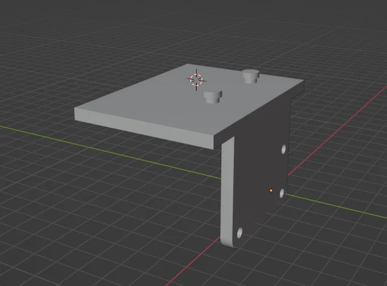Screen dimensions: 387x286
Task: Click the upper hole in the vertical bracket
Action: tap(284, 149)
